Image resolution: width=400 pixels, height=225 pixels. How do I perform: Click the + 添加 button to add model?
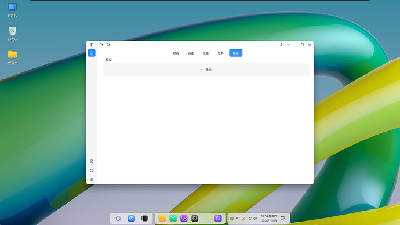coord(206,70)
